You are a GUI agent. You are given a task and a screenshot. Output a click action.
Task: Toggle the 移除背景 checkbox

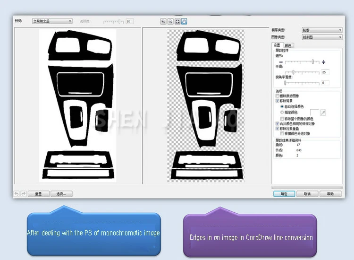(278, 101)
